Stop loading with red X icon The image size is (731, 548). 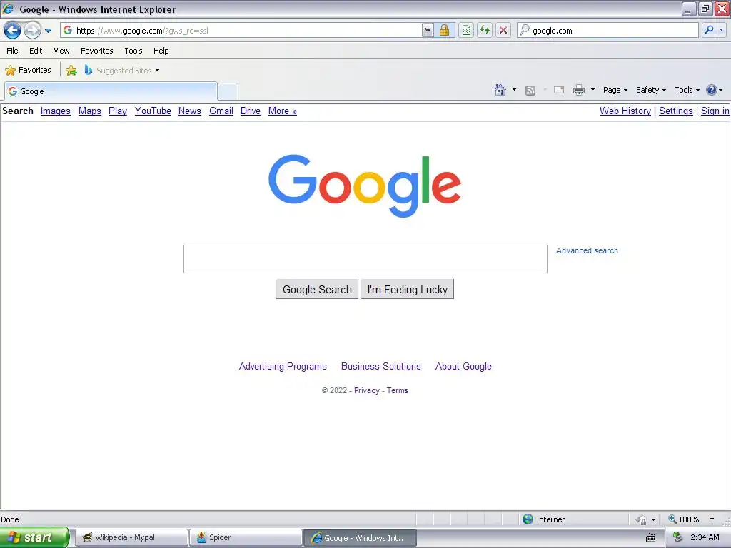[x=503, y=31]
